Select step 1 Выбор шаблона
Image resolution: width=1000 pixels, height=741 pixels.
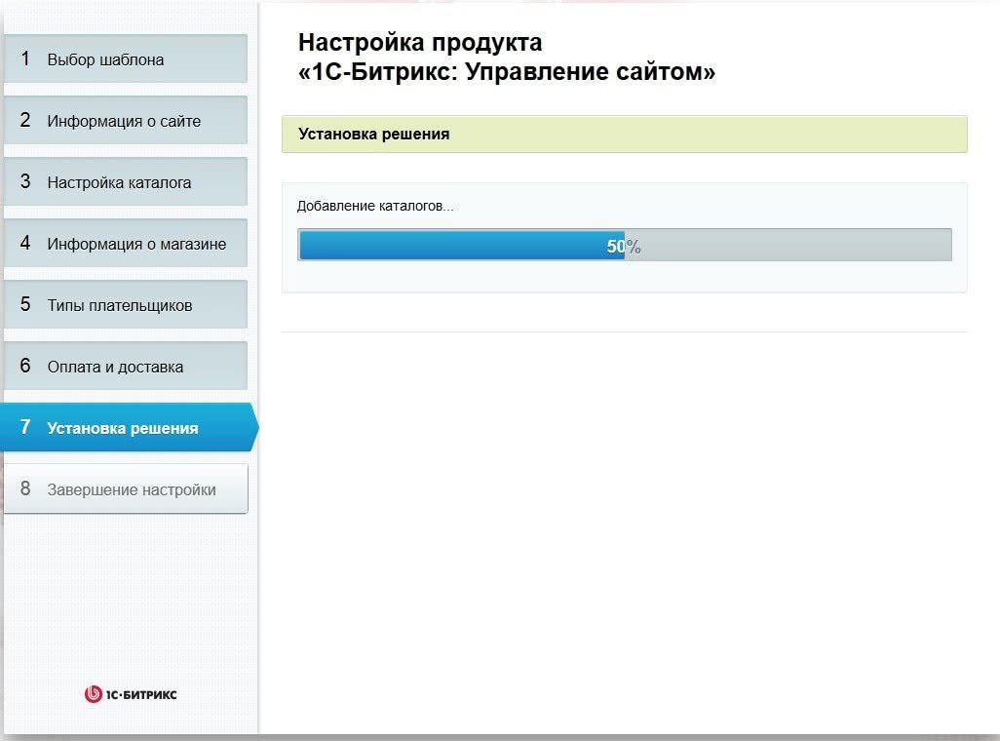(x=126, y=58)
